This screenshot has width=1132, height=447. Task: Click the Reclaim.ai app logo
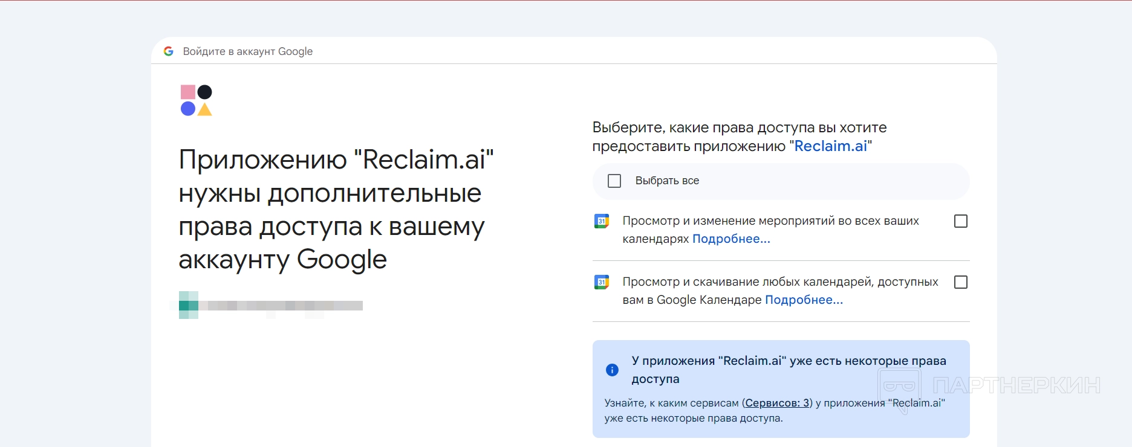[196, 100]
